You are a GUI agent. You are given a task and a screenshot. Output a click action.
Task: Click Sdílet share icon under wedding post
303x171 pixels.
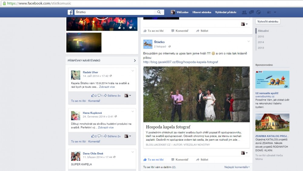point(202,159)
